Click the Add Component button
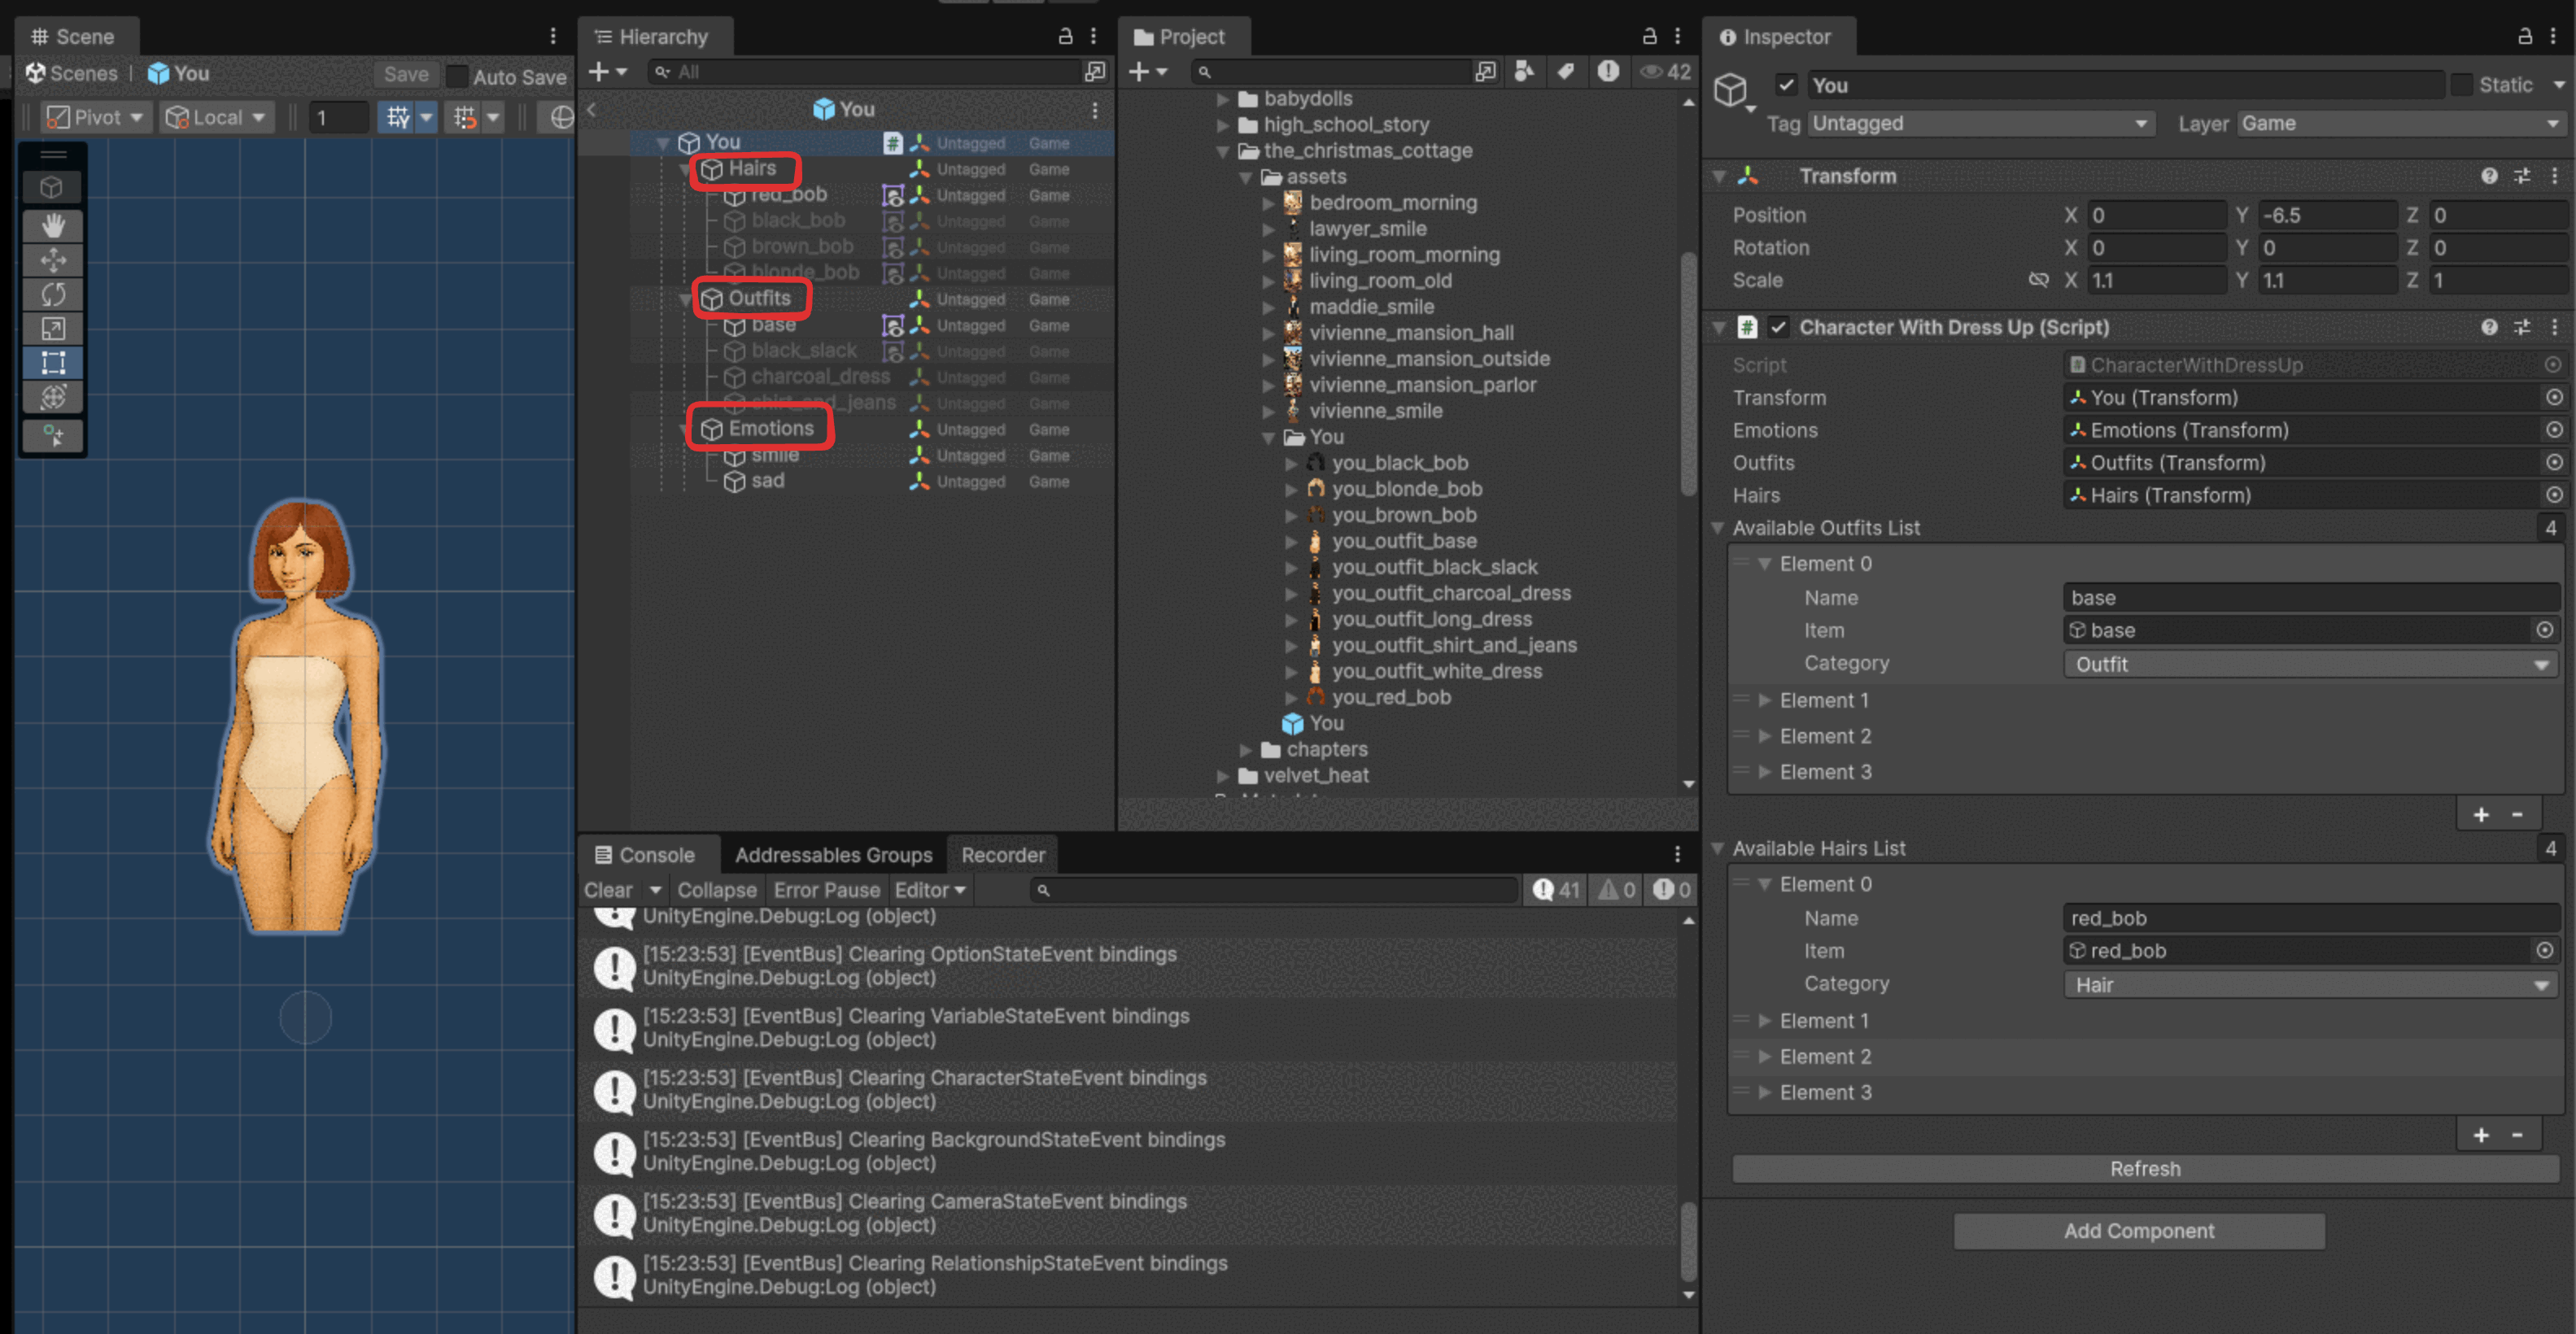The height and width of the screenshot is (1334, 2576). 2138,1231
